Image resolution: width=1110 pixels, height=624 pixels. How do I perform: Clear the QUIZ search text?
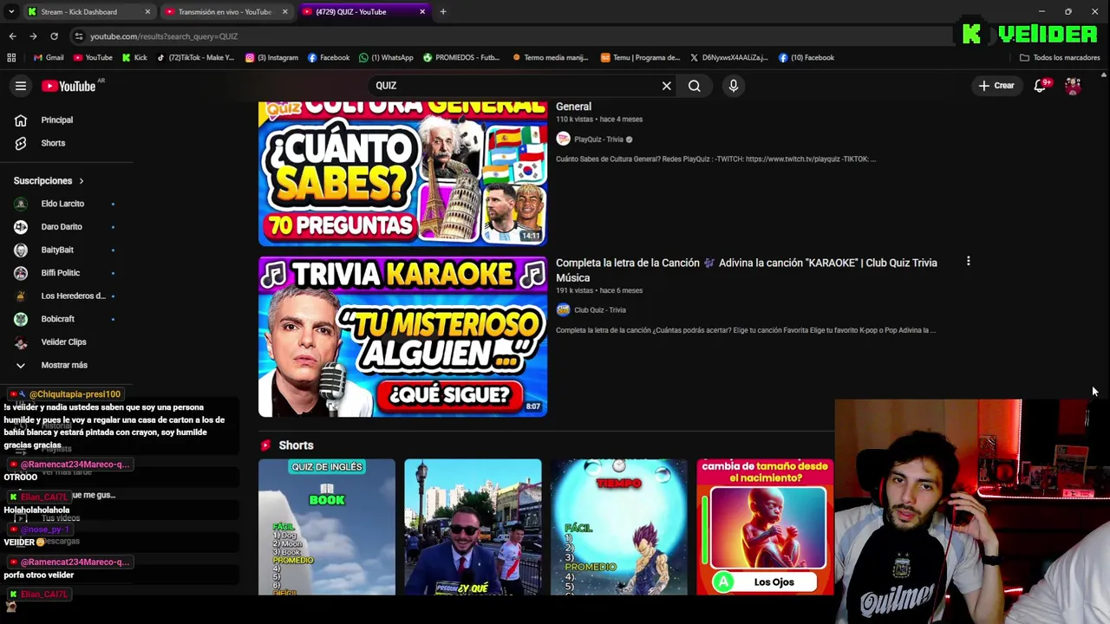click(666, 86)
